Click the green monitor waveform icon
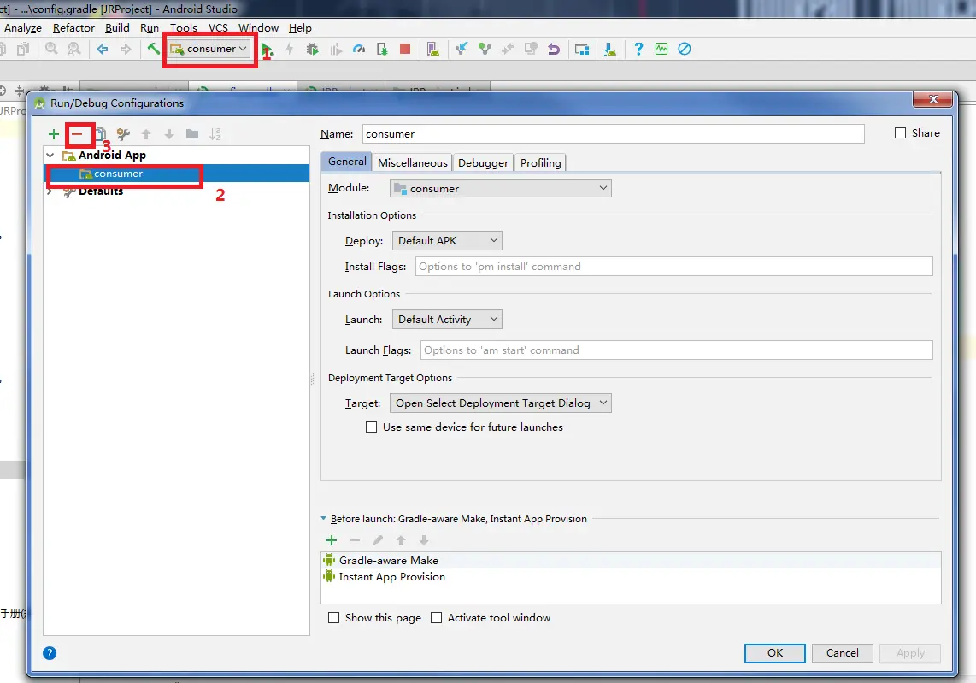976x683 pixels. tap(661, 49)
